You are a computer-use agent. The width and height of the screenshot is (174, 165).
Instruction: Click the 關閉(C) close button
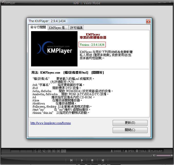(130, 130)
